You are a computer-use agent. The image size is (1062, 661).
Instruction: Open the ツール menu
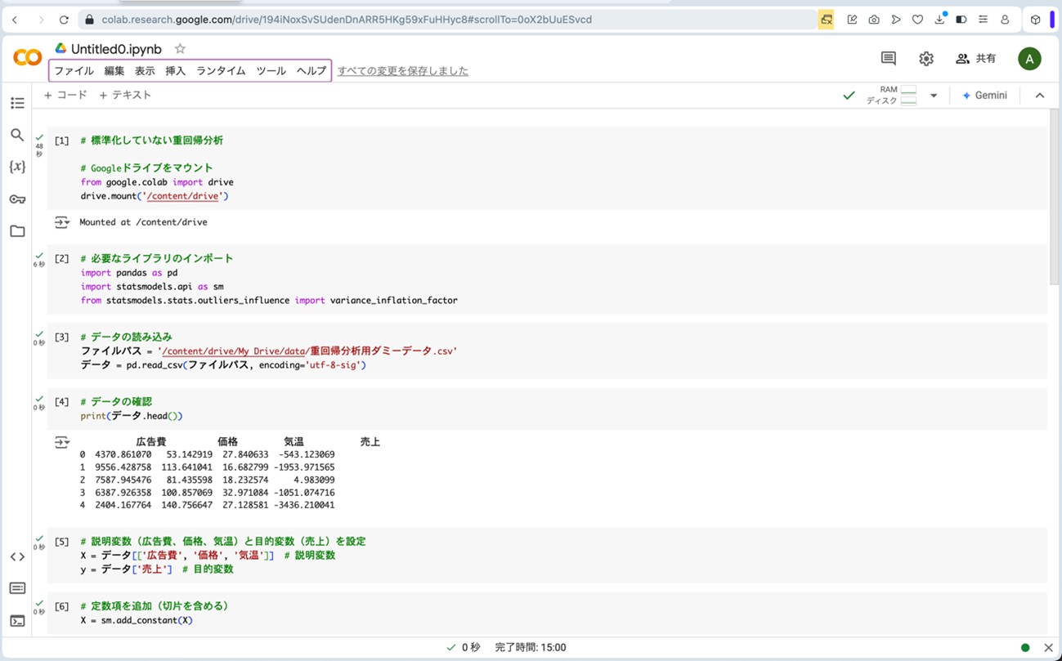pos(271,71)
